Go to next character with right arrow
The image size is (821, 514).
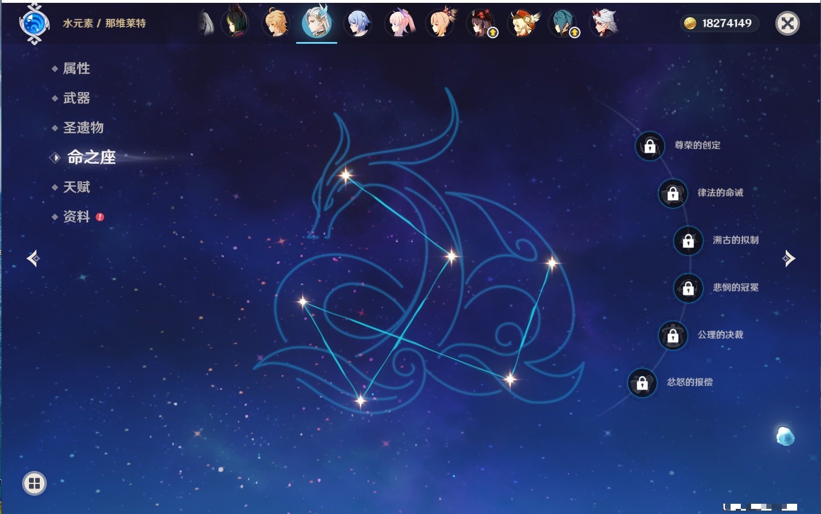789,258
